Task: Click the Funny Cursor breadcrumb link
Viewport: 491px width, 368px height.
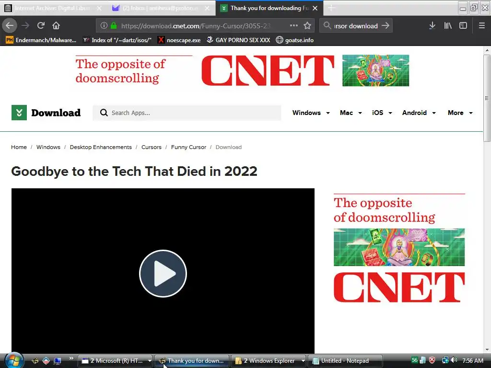Action: 188,147
